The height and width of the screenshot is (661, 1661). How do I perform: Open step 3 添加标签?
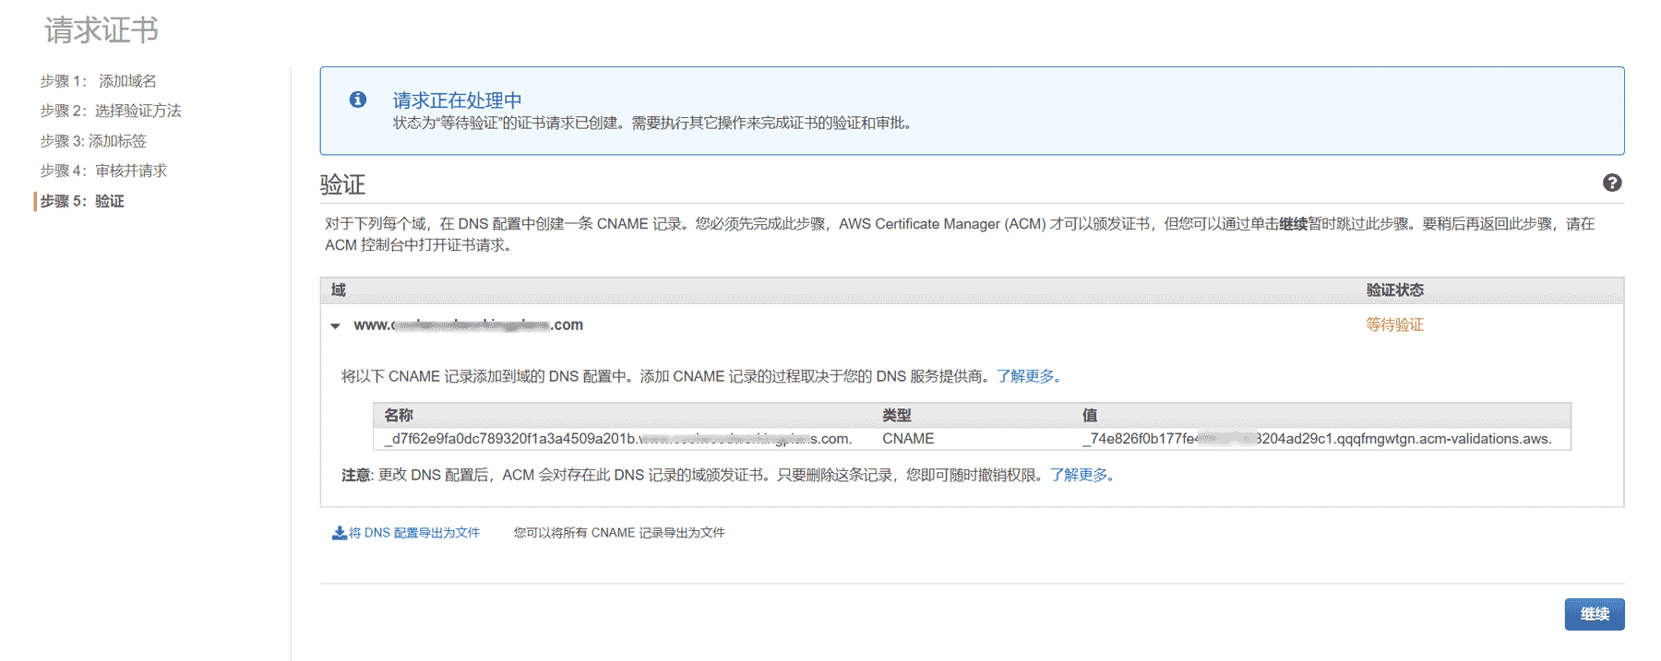point(92,141)
